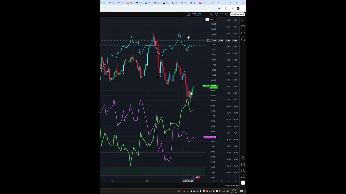Image resolution: width=346 pixels, height=194 pixels.
Task: Toggle scale option D below the price axis
Action: point(236,181)
